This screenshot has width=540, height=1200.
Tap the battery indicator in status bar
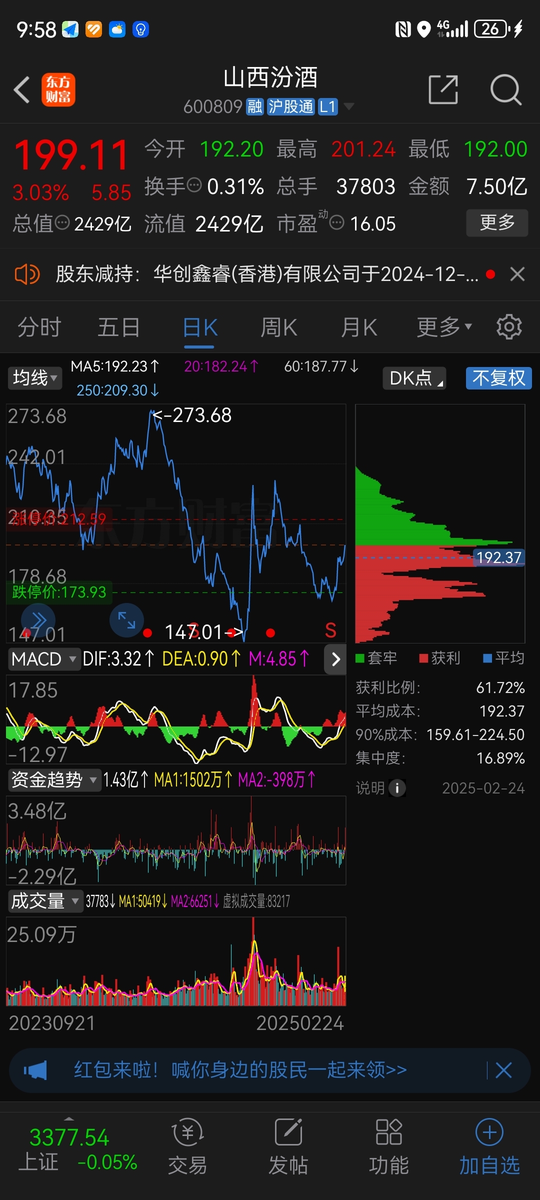coord(492,29)
